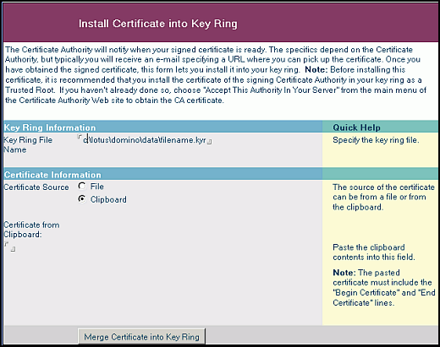Click the Key Ring File Name label
This screenshot has height=347, width=440.
[28, 144]
